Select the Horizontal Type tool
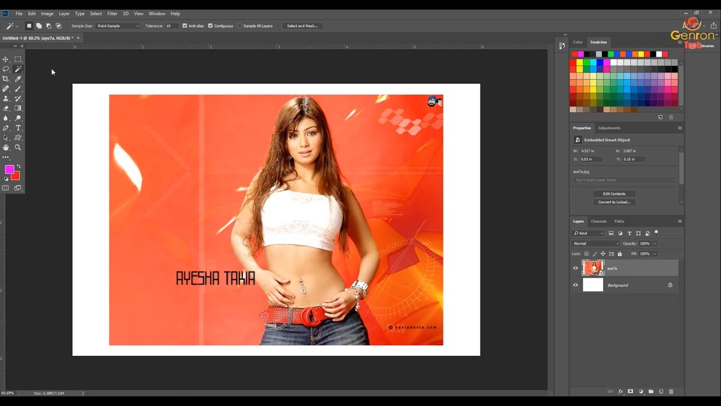721x406 pixels. (x=18, y=128)
